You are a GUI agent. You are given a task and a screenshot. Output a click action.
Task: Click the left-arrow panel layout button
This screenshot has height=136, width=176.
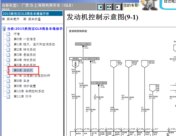(117, 7)
